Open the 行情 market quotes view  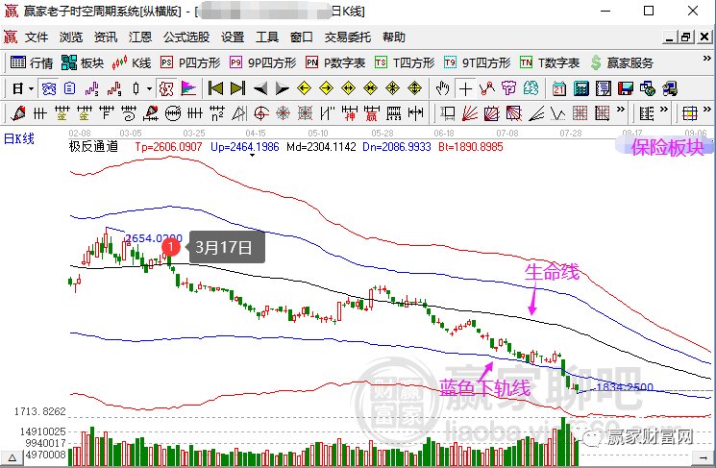pyautogui.click(x=32, y=62)
